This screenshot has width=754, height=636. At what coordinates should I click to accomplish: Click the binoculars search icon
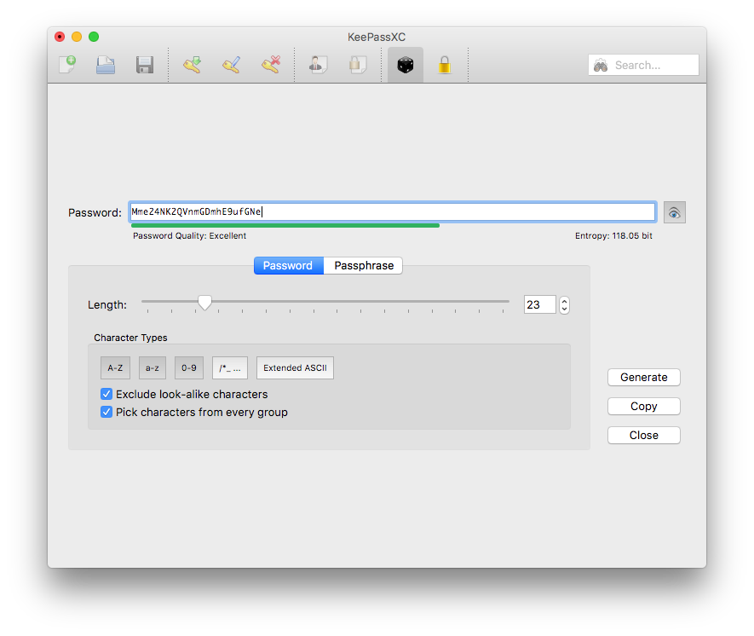(x=601, y=65)
